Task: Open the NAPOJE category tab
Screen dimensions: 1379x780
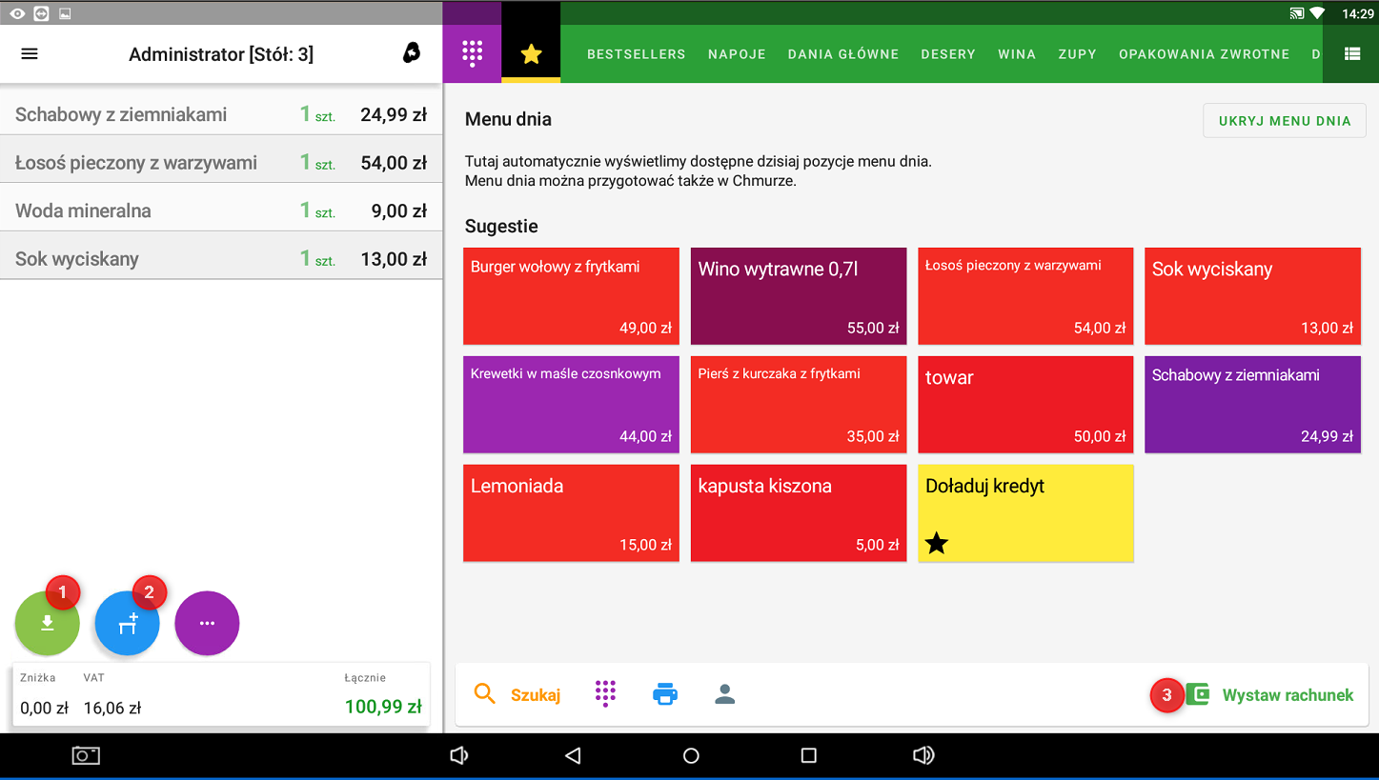Action: 737,54
